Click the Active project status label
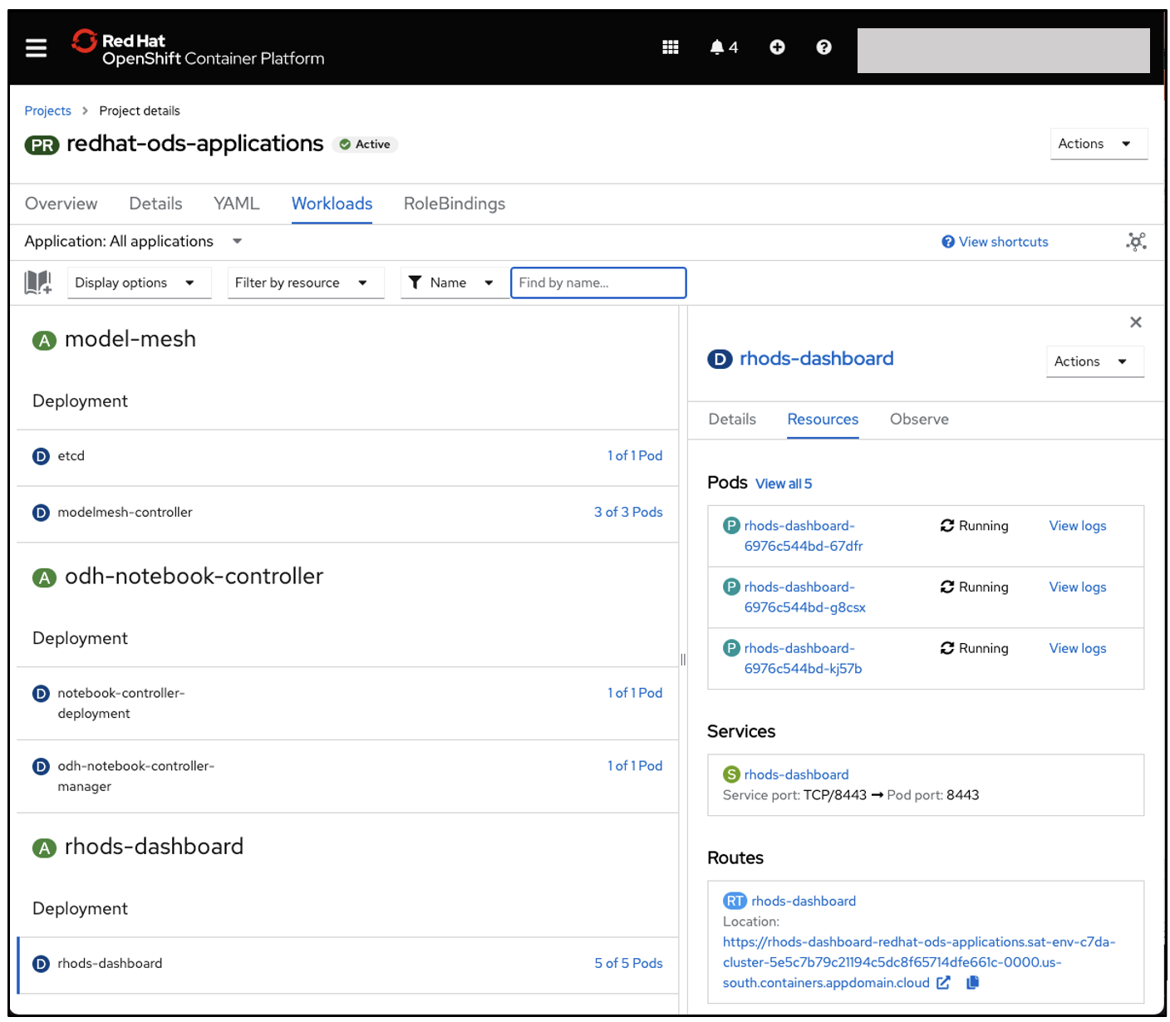This screenshot has height=1022, width=1170. (x=366, y=145)
